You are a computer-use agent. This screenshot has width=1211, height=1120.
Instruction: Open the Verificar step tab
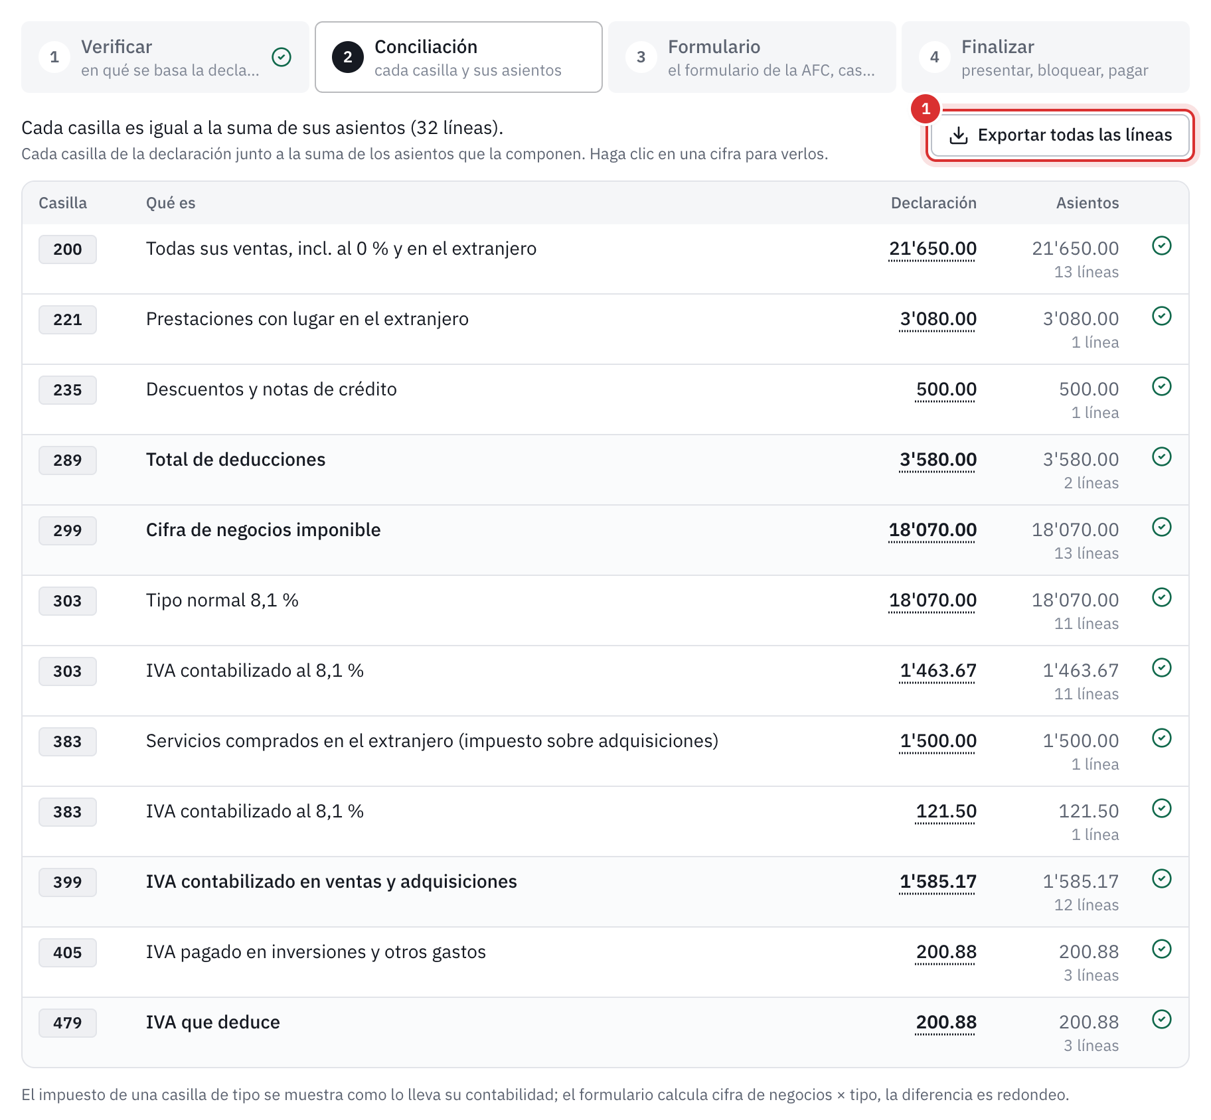pos(165,57)
